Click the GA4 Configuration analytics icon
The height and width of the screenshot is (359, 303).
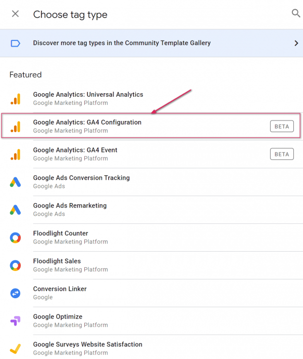[16, 127]
